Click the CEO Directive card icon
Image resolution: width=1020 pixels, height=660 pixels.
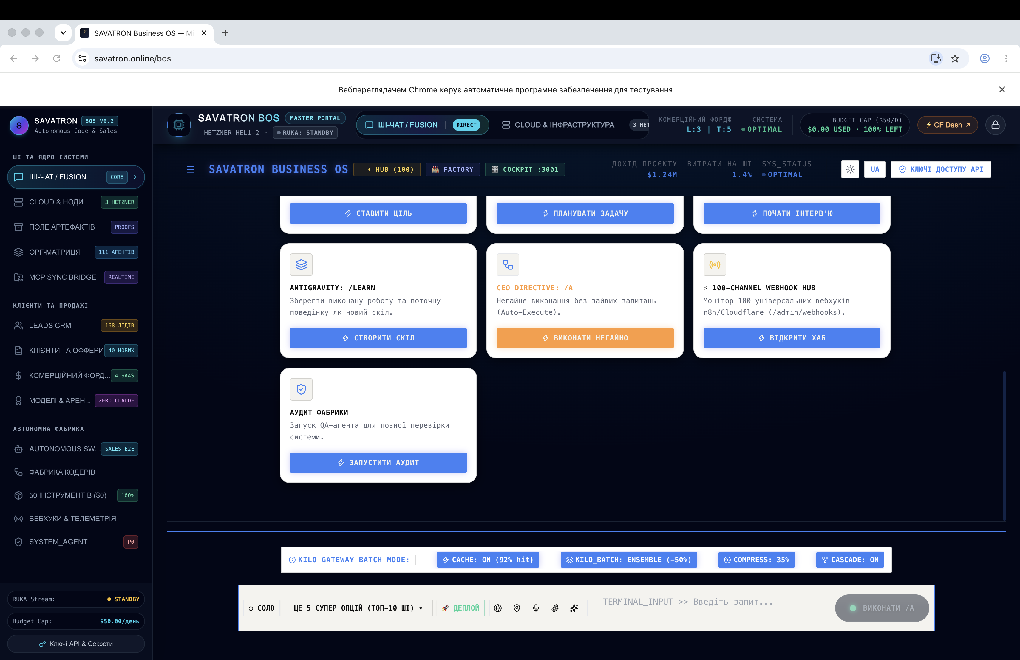coord(507,265)
